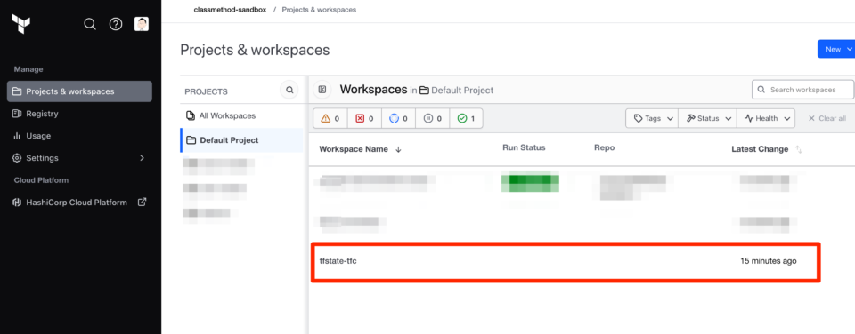Filter by applied green checkmark status

click(466, 118)
